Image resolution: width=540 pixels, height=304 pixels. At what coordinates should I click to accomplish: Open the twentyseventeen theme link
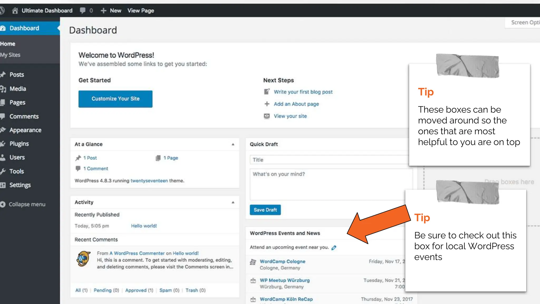click(x=149, y=181)
